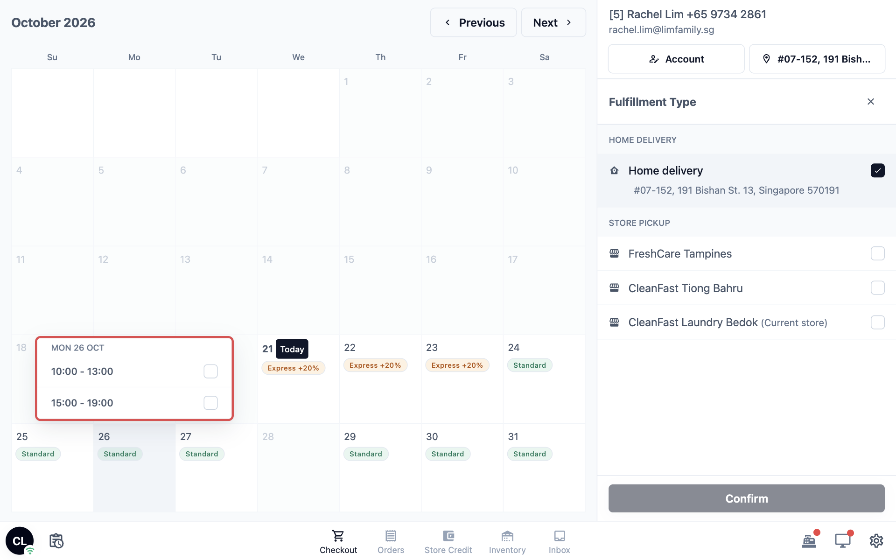Click the CL user avatar
The height and width of the screenshot is (560, 896).
[20, 541]
